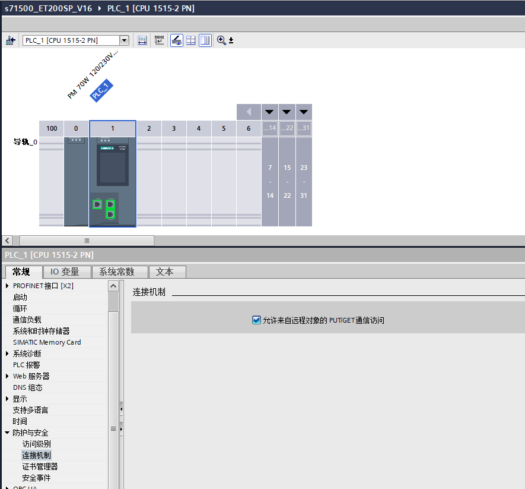The width and height of the screenshot is (525, 489).
Task: Select the power module in slot 0
Action: [77, 181]
